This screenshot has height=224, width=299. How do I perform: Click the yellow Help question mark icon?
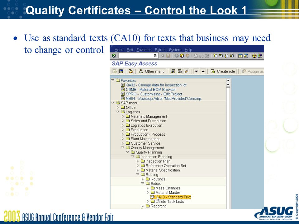(x=254, y=56)
